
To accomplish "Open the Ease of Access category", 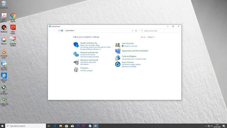I will (x=128, y=62).
